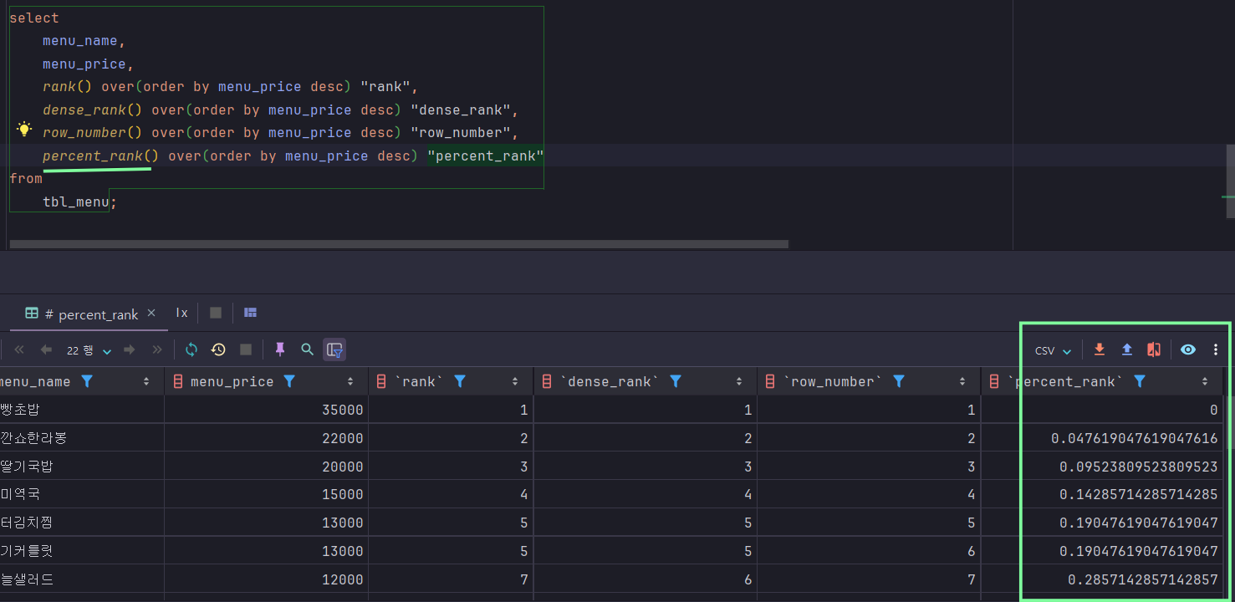
Task: Open the CSV export format dropdown
Action: click(x=1053, y=350)
